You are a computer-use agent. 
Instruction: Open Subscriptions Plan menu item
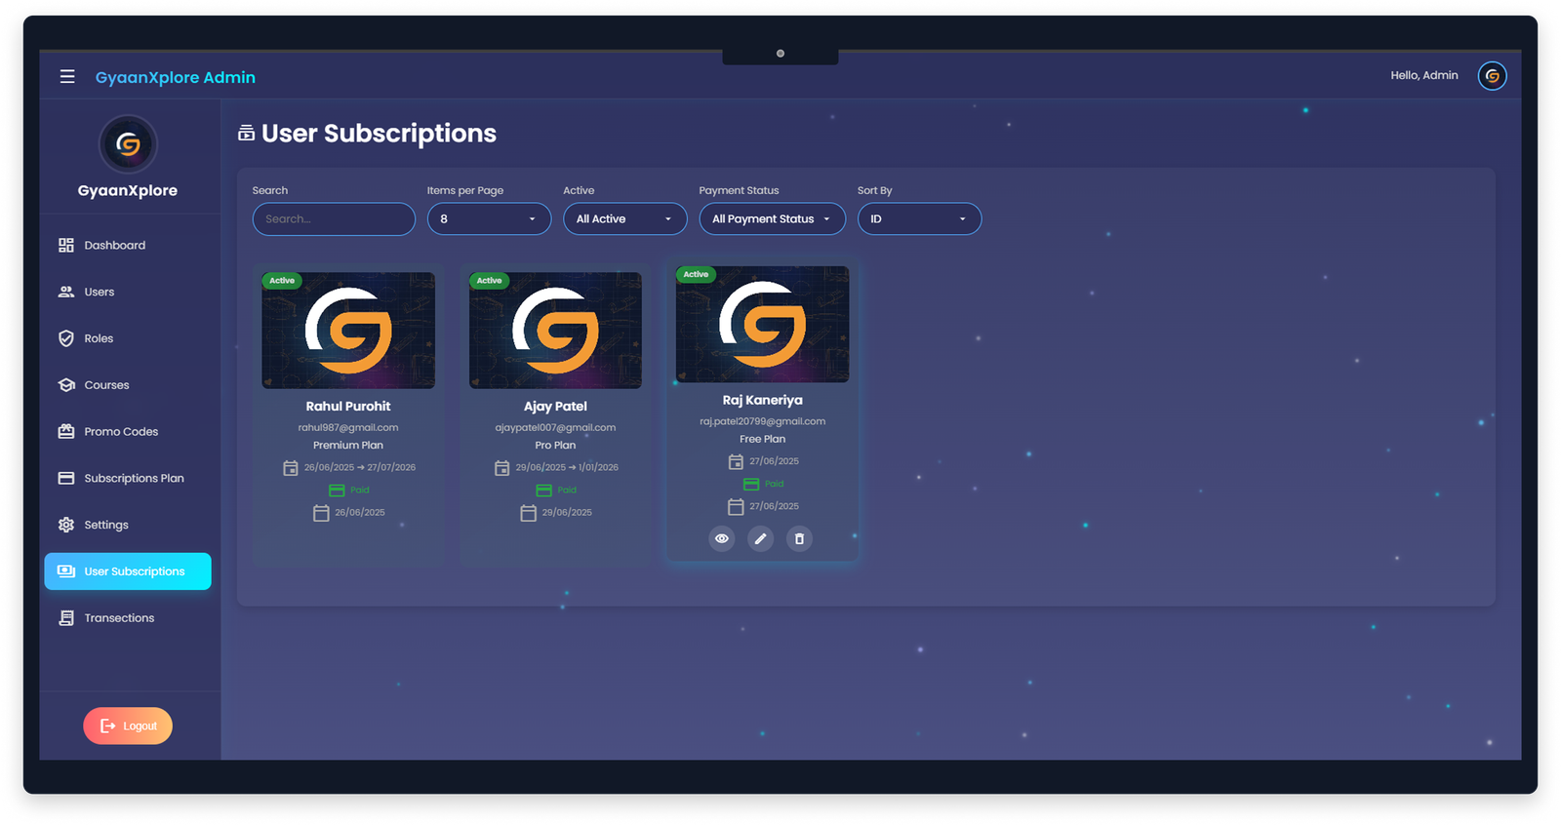128,478
